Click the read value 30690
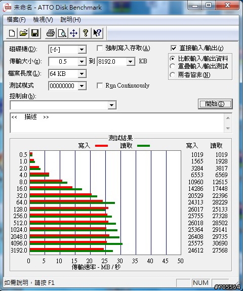This screenshot has height=291, width=243. 220,243
